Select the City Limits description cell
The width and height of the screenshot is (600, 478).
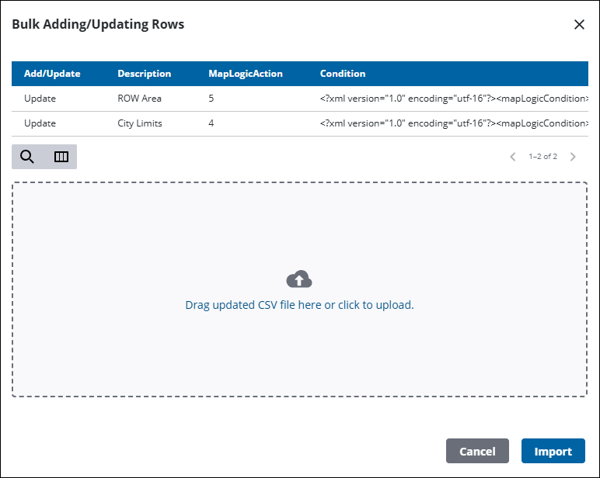tap(140, 123)
